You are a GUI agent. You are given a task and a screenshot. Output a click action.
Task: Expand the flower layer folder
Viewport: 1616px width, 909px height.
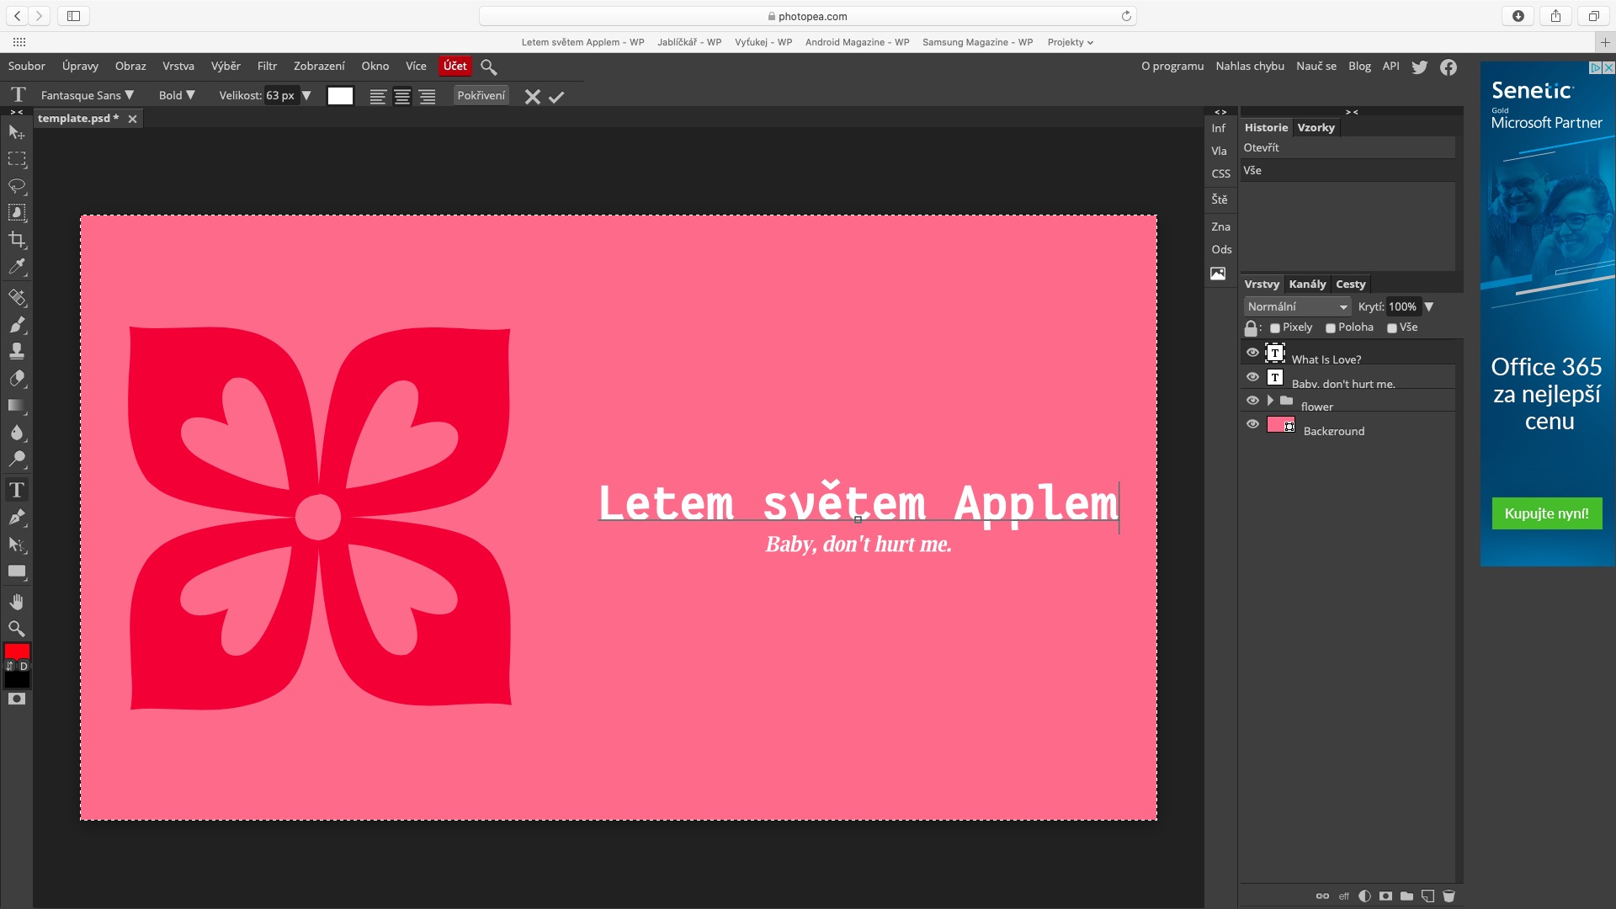click(x=1270, y=401)
